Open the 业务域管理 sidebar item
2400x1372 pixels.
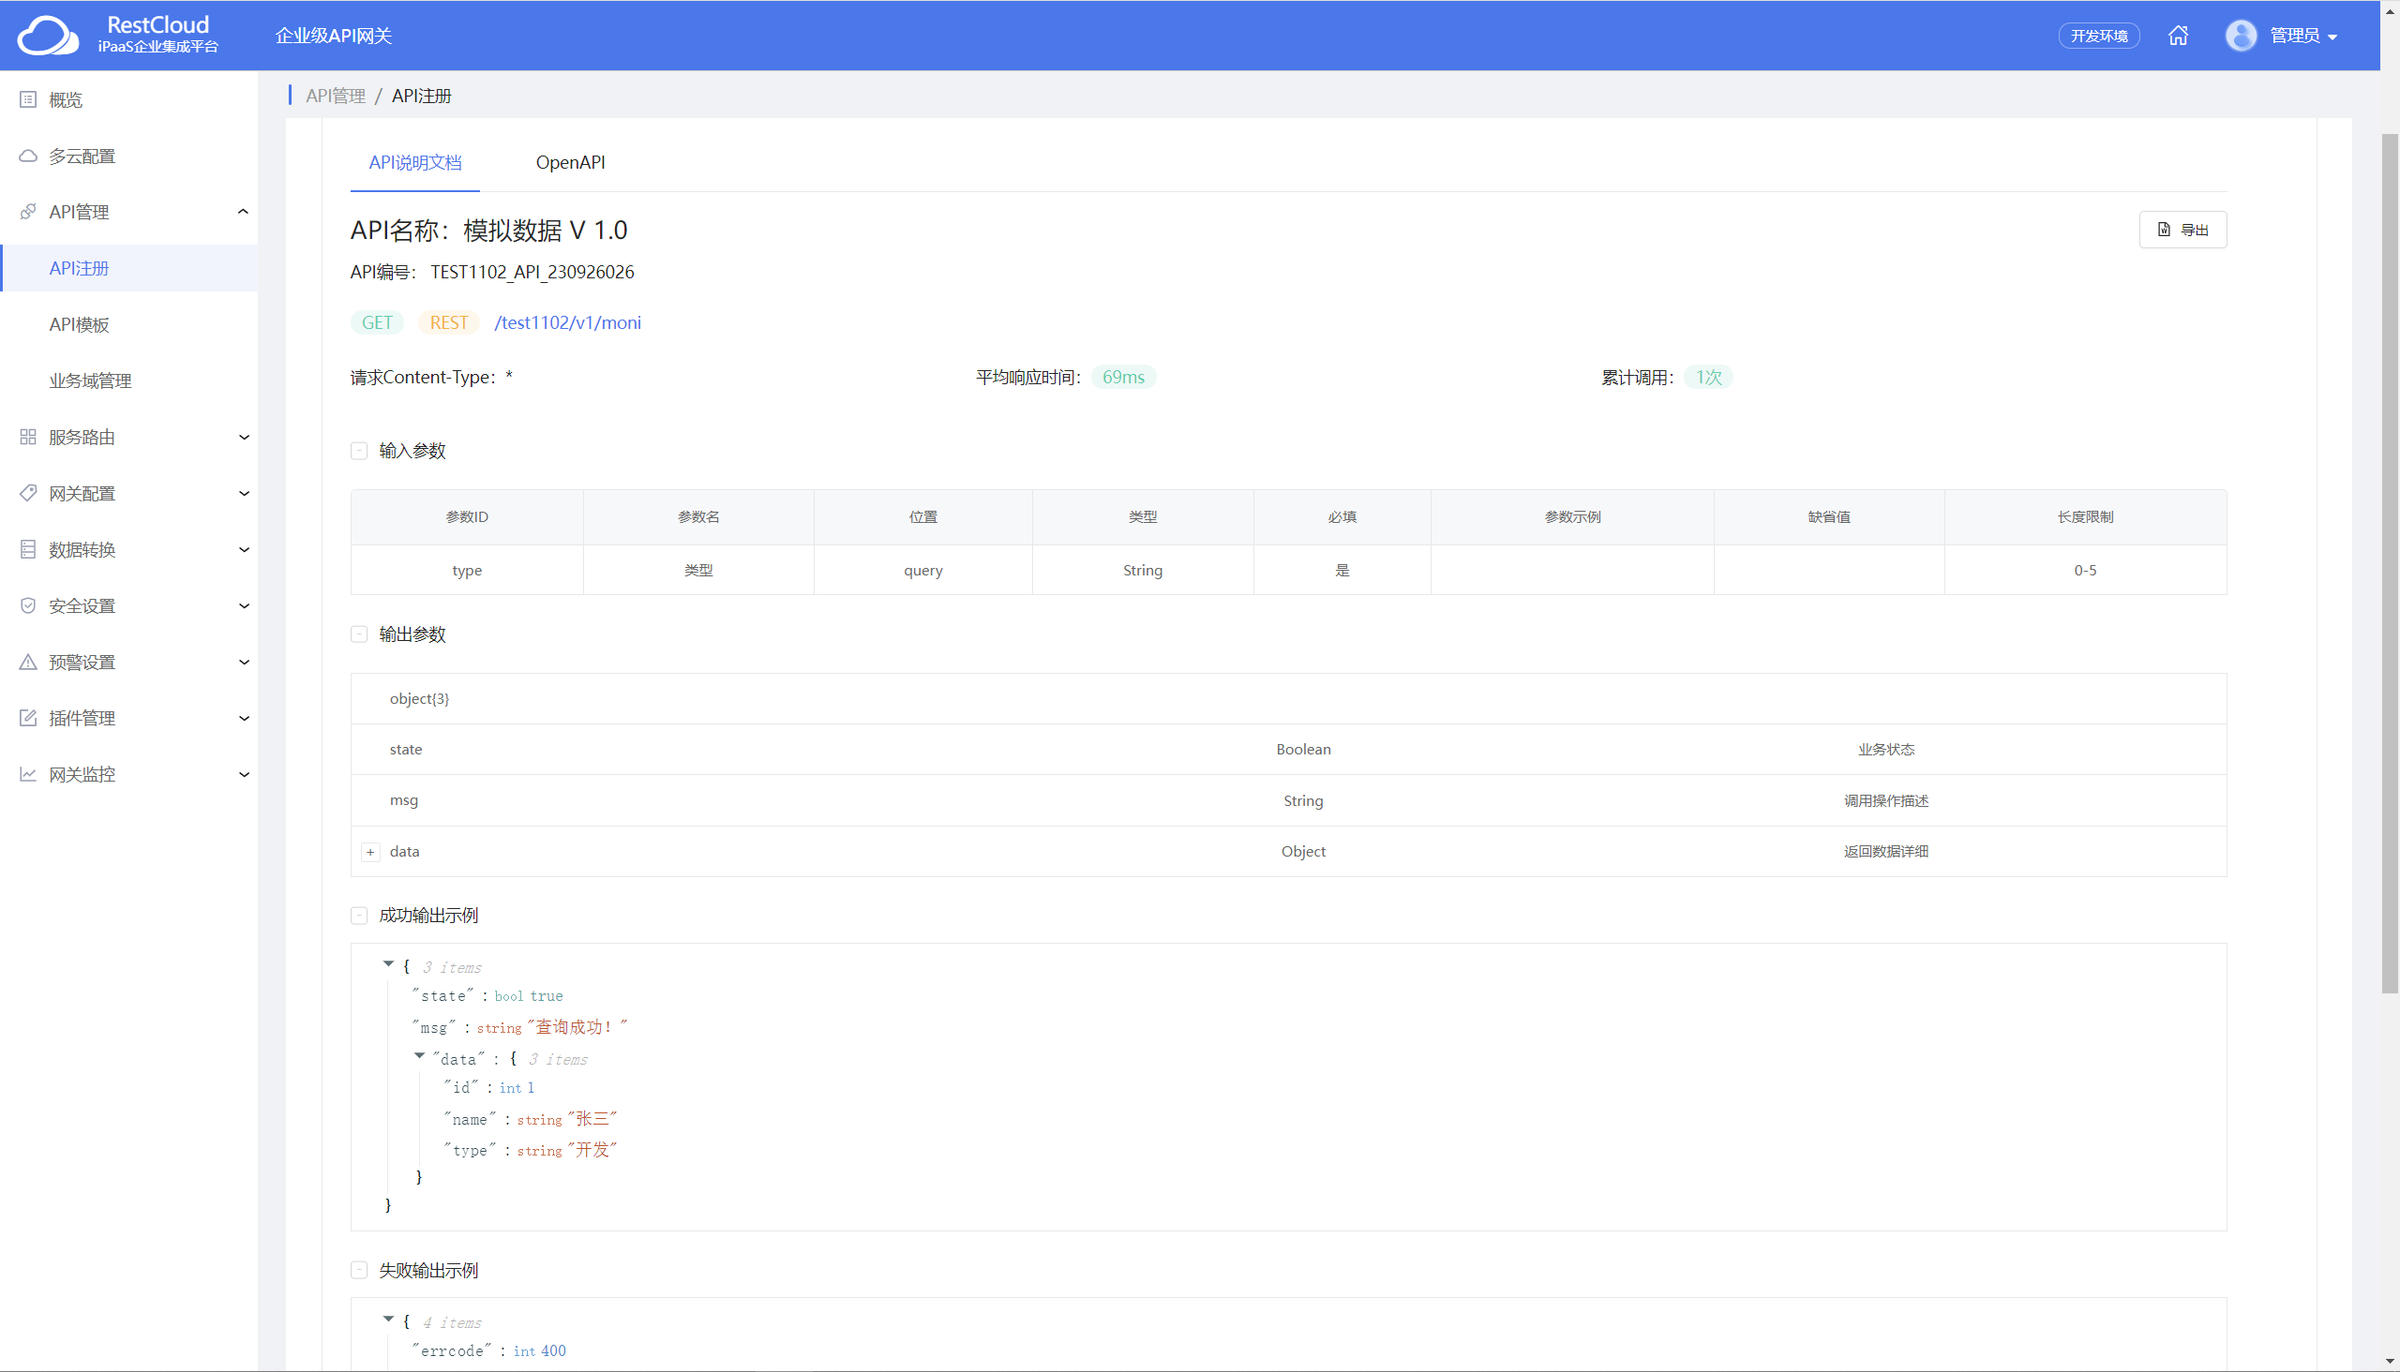tap(129, 380)
